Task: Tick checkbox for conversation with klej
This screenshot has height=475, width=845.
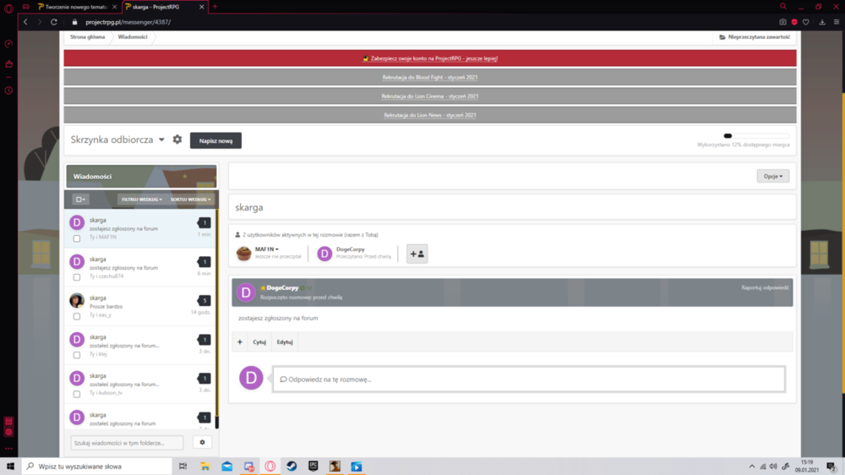Action: tap(77, 355)
